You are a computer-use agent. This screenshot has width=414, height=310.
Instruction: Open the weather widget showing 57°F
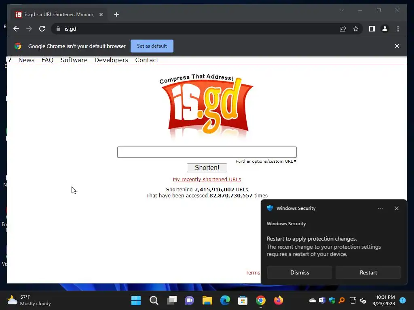point(29,300)
